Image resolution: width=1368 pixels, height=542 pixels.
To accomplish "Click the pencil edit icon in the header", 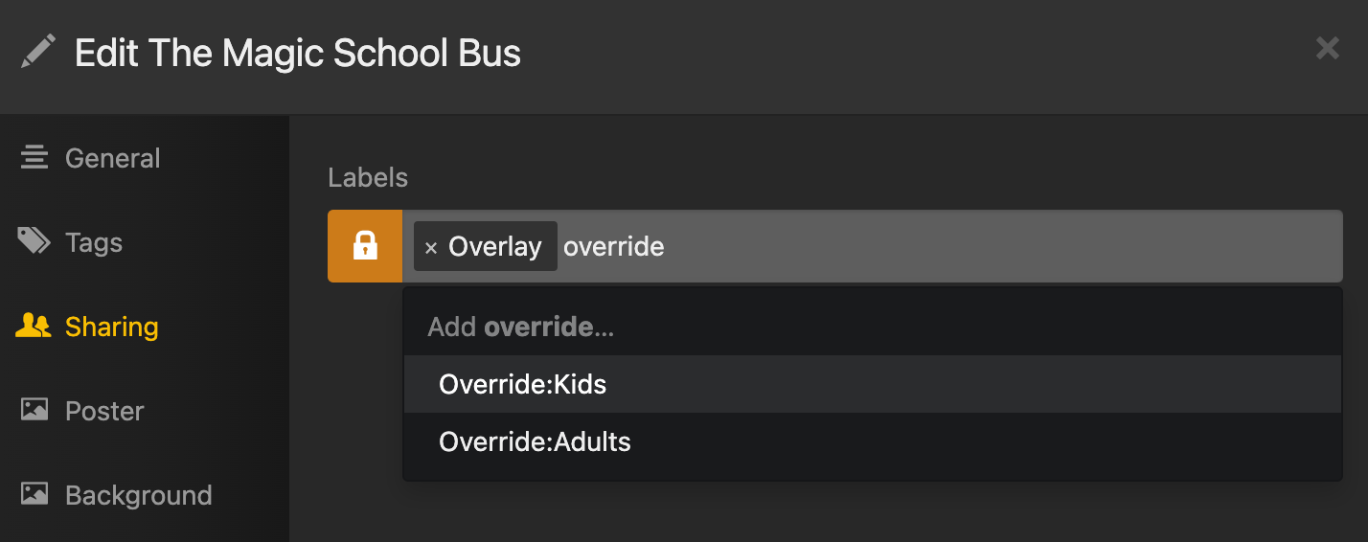I will pyautogui.click(x=38, y=52).
